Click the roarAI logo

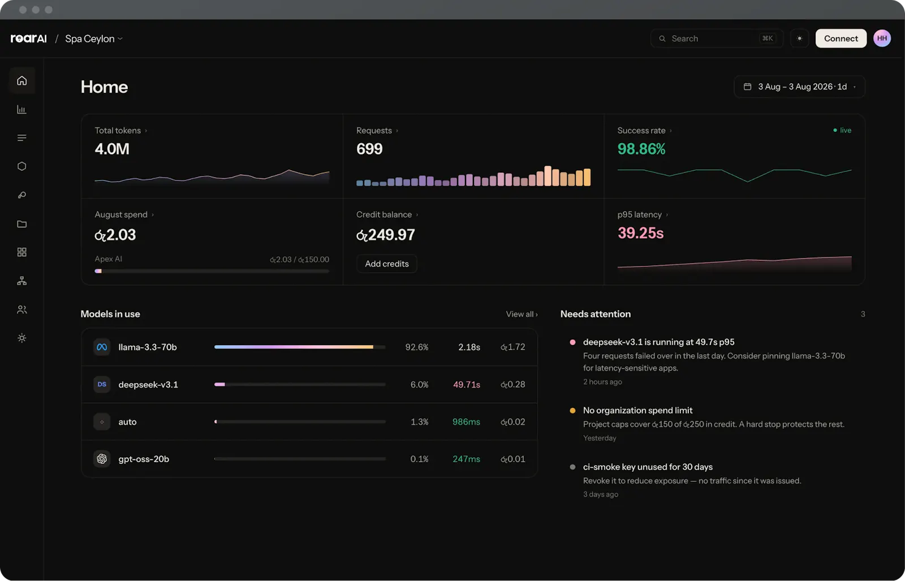click(29, 38)
